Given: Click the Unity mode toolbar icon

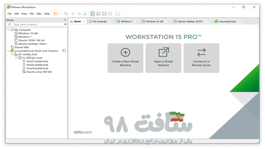Looking at the screenshot, I should [110, 14].
